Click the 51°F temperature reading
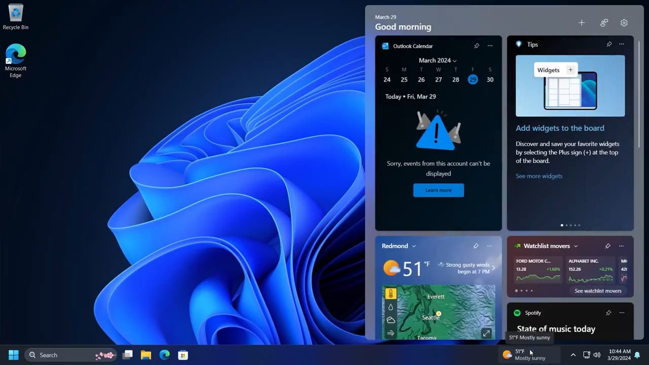Screen dimensions: 649x365 (416, 268)
